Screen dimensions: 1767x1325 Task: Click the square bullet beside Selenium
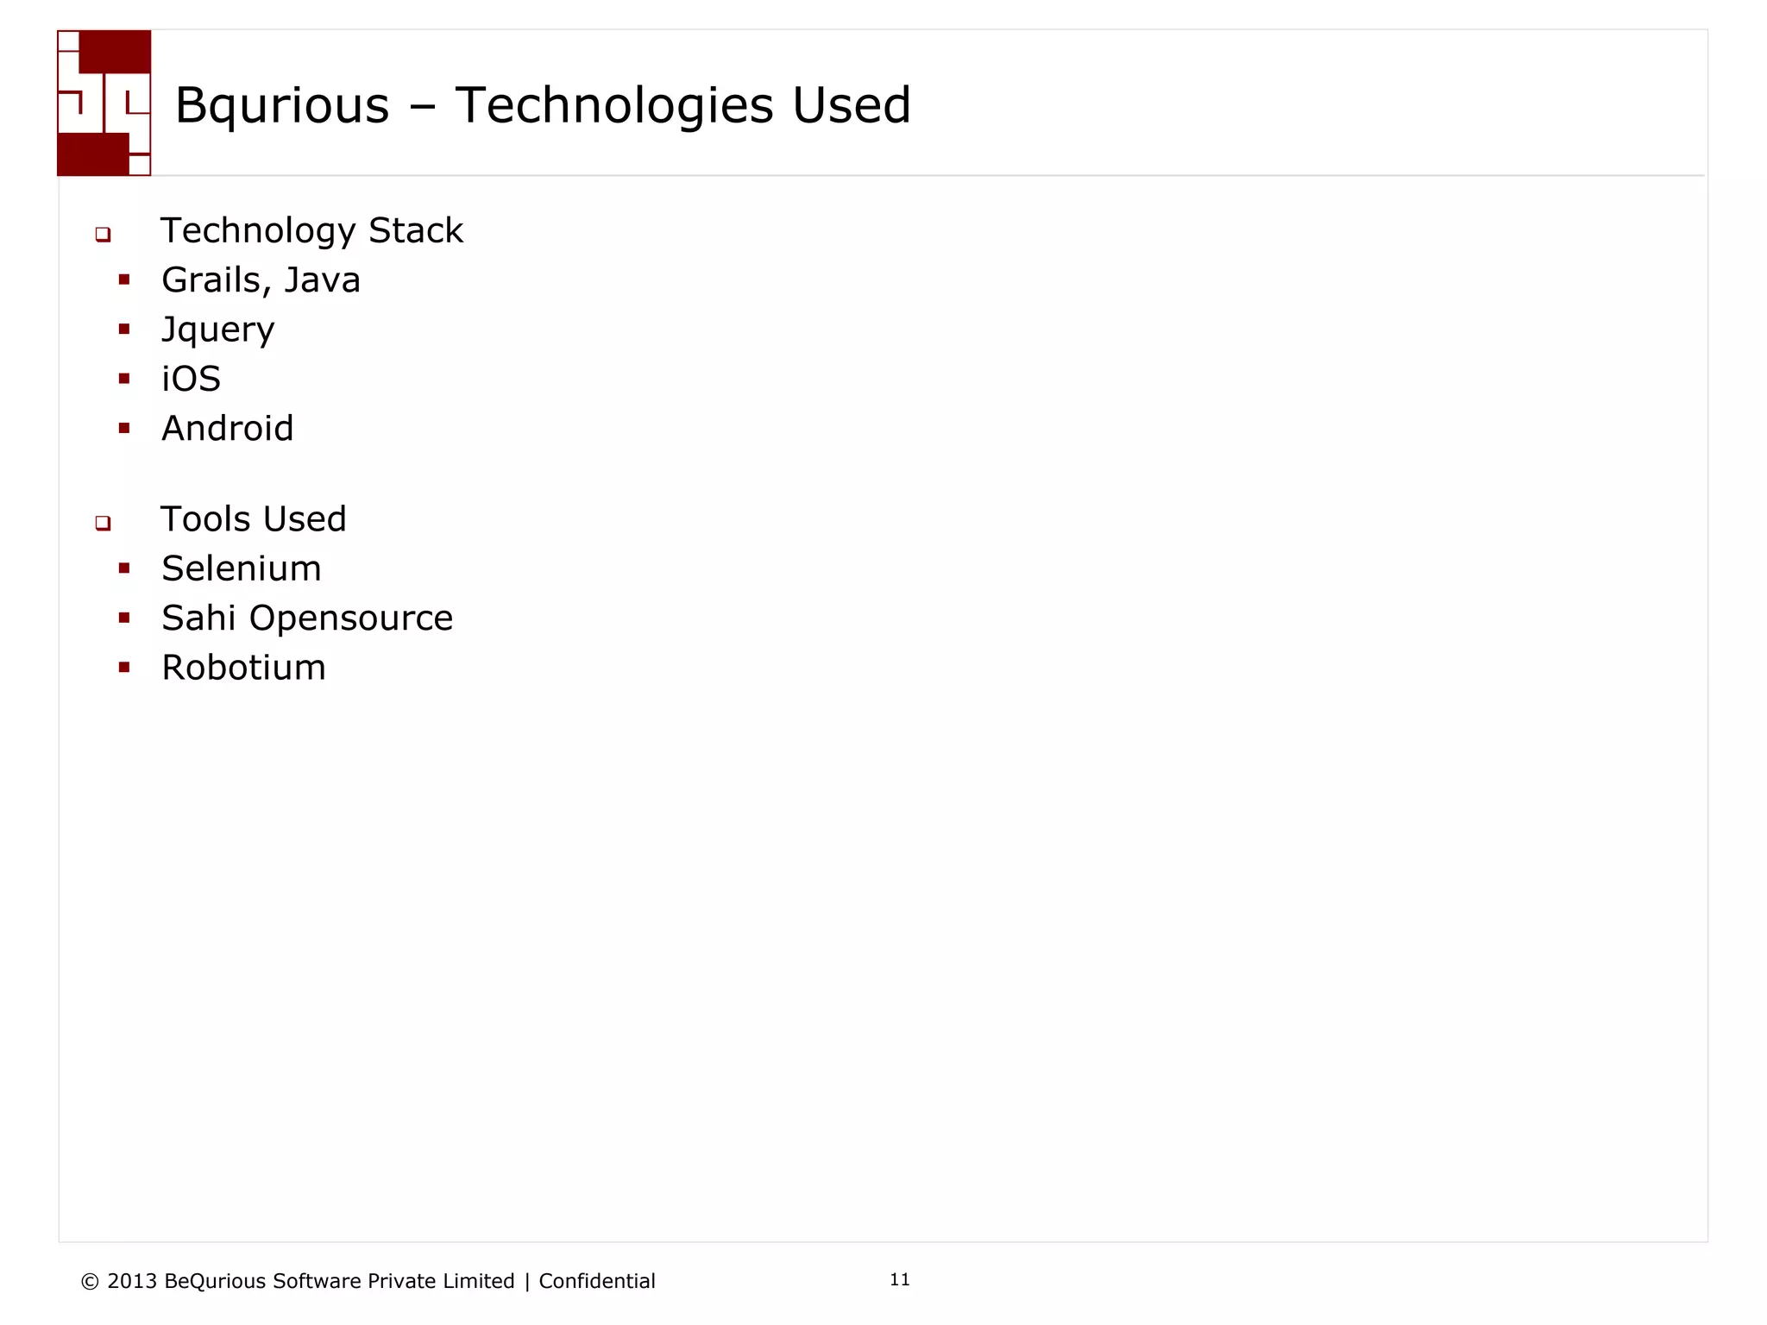click(124, 568)
